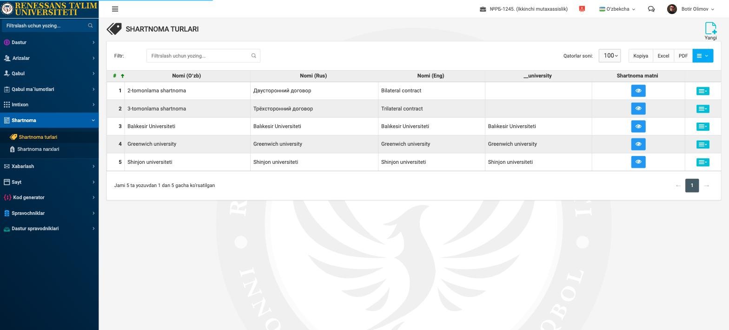The width and height of the screenshot is (729, 330).
Task: Open the video tutorial icon in header
Action: 582,9
